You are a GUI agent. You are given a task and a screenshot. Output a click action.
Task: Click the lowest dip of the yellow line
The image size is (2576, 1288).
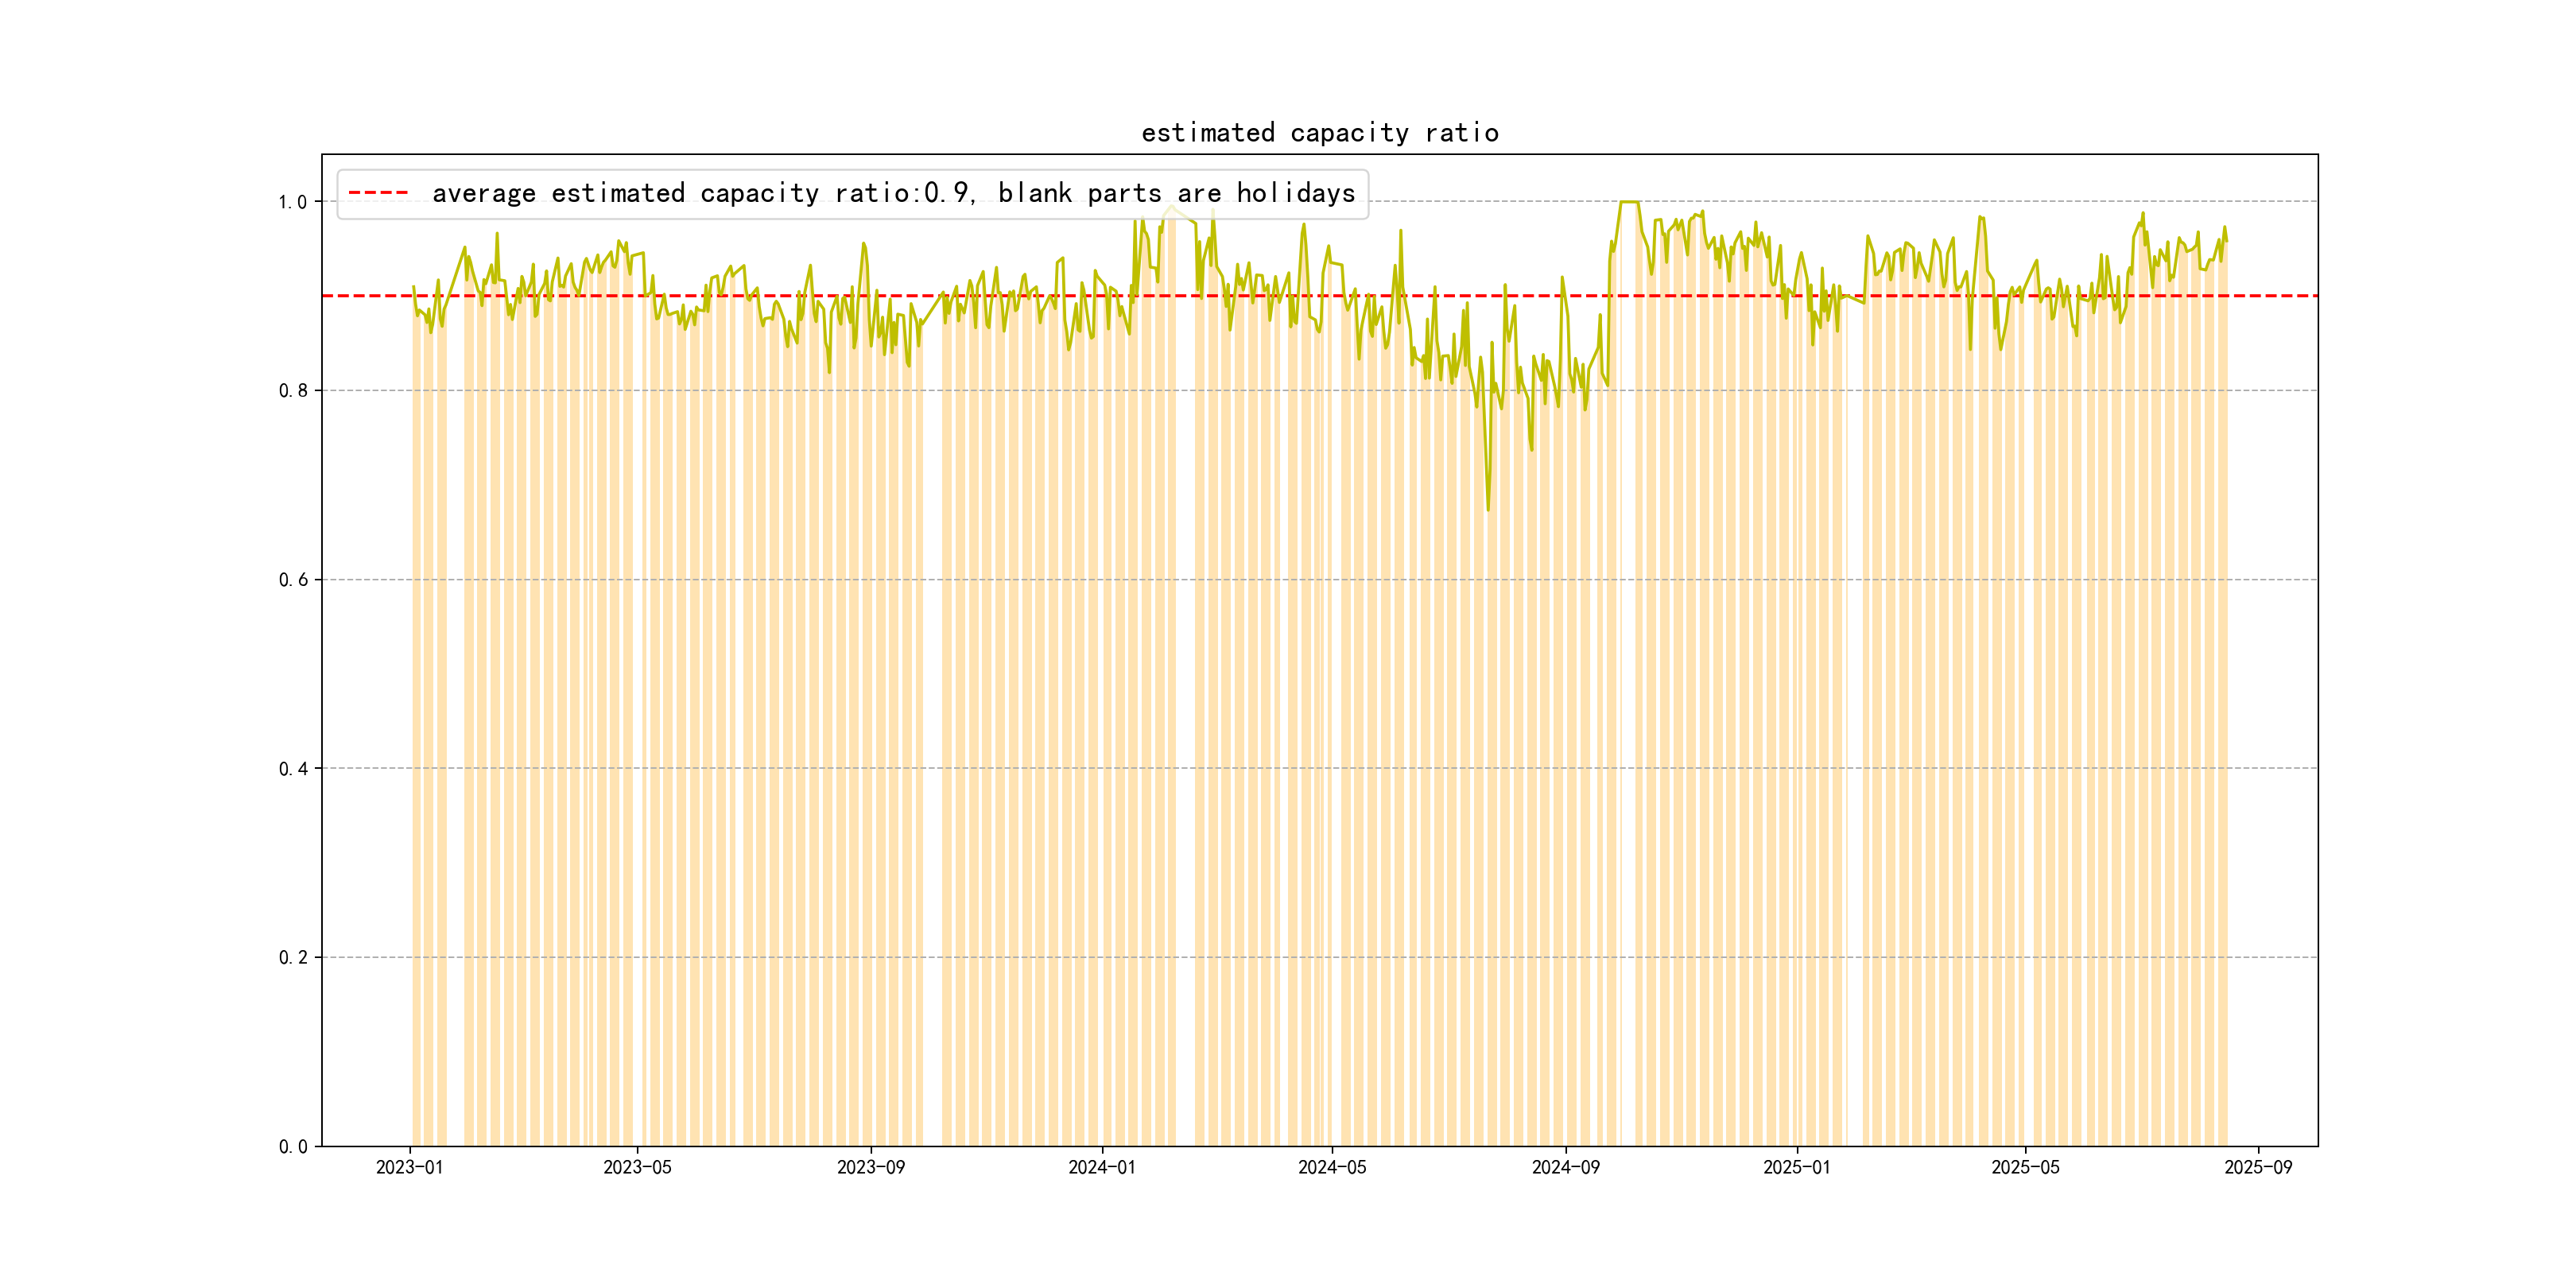(x=1487, y=509)
